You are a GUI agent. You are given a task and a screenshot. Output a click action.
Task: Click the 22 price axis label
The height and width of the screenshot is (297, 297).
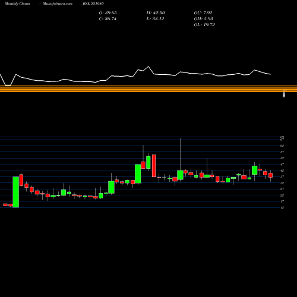(x=282, y=195)
